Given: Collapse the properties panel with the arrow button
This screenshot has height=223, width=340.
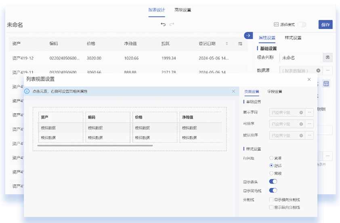Looking at the screenshot, I should tap(248, 36).
